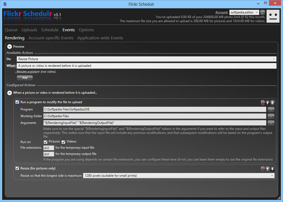
Task: Click the Account link
Action: pyautogui.click(x=222, y=12)
